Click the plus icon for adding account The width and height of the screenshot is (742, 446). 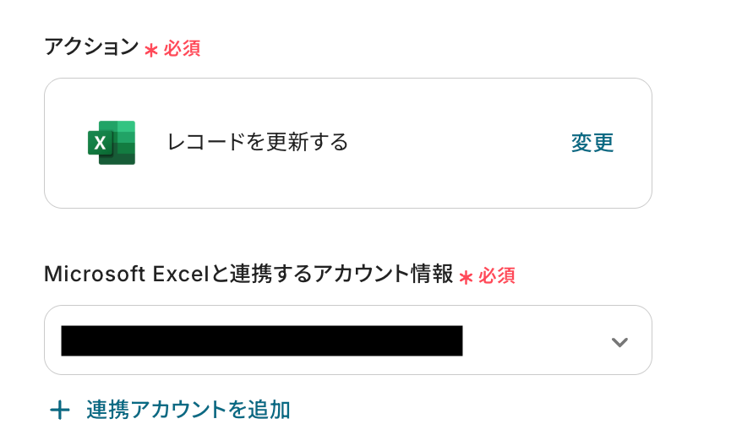[59, 411]
